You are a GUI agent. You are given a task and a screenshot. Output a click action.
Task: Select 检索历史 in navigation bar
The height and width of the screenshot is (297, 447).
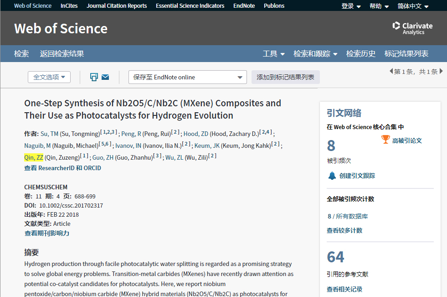click(361, 54)
